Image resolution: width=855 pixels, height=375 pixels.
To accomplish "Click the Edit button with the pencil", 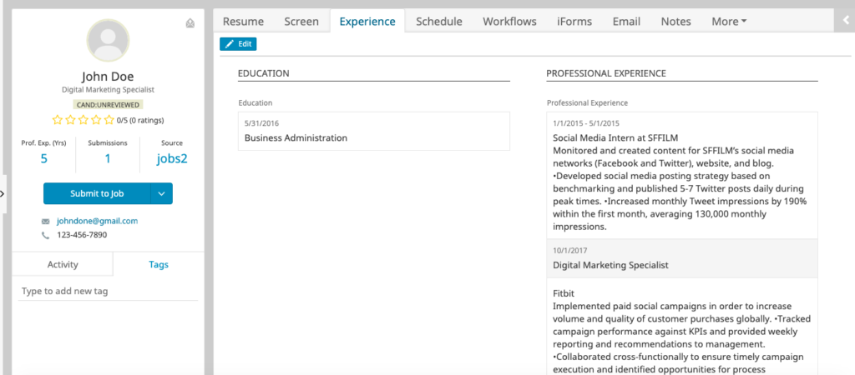I will [x=238, y=44].
